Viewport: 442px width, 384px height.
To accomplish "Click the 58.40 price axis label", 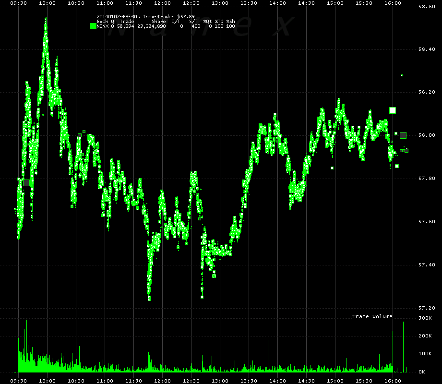I will [427, 49].
